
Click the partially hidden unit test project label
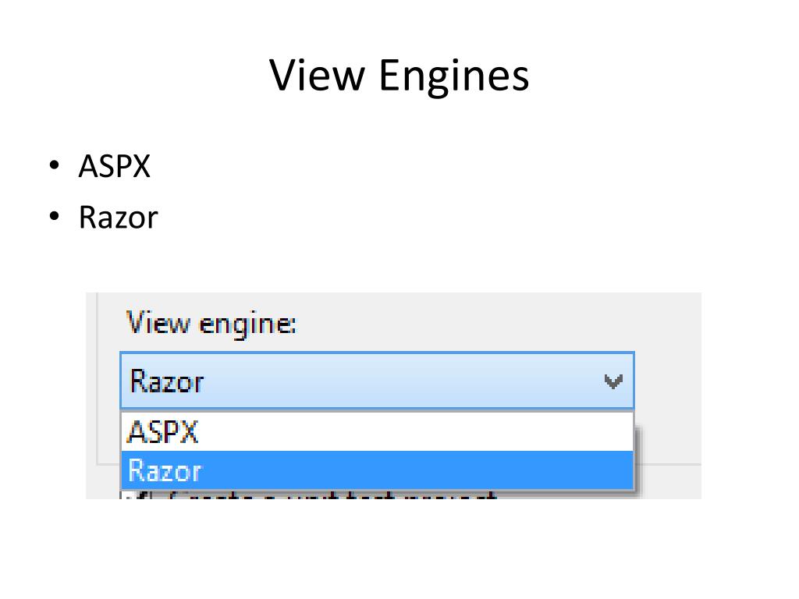(x=332, y=495)
